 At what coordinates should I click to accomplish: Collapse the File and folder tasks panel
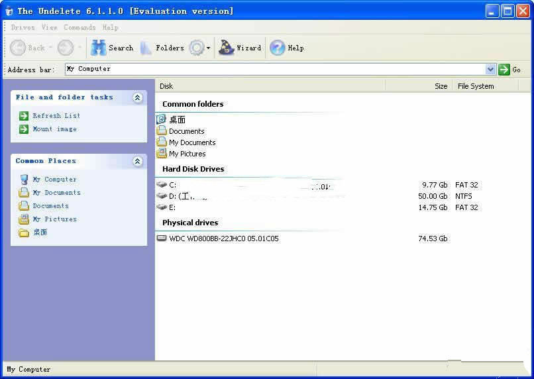tap(138, 97)
